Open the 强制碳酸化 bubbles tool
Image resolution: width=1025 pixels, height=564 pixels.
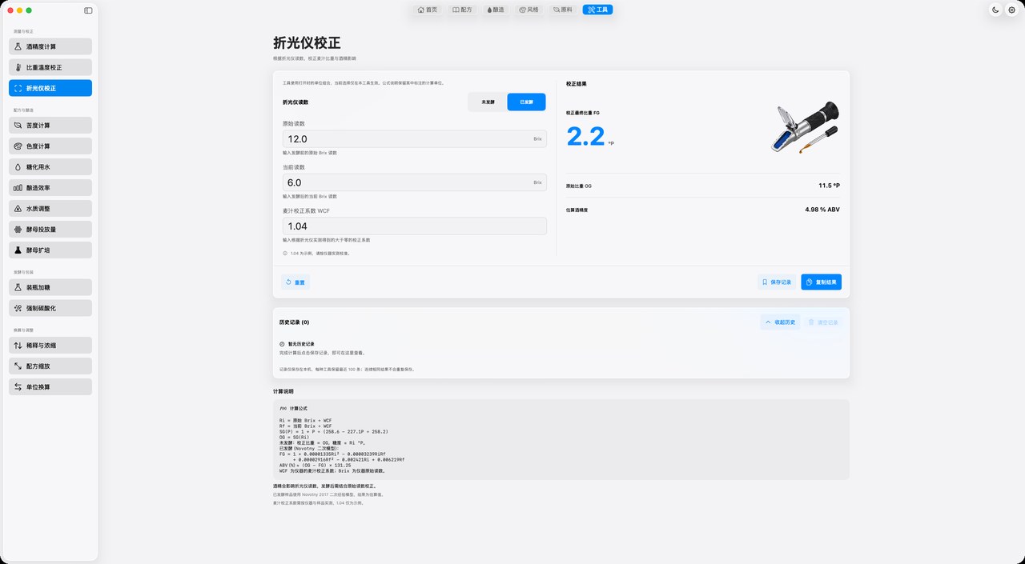[50, 307]
